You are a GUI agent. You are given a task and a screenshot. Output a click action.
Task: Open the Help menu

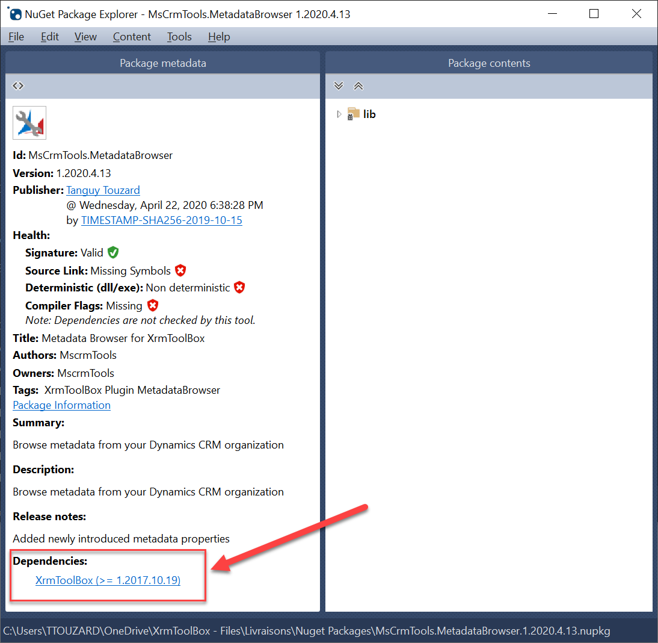click(x=219, y=37)
